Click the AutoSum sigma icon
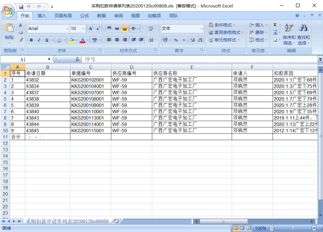This screenshot has width=323, height=232. [x=275, y=25]
